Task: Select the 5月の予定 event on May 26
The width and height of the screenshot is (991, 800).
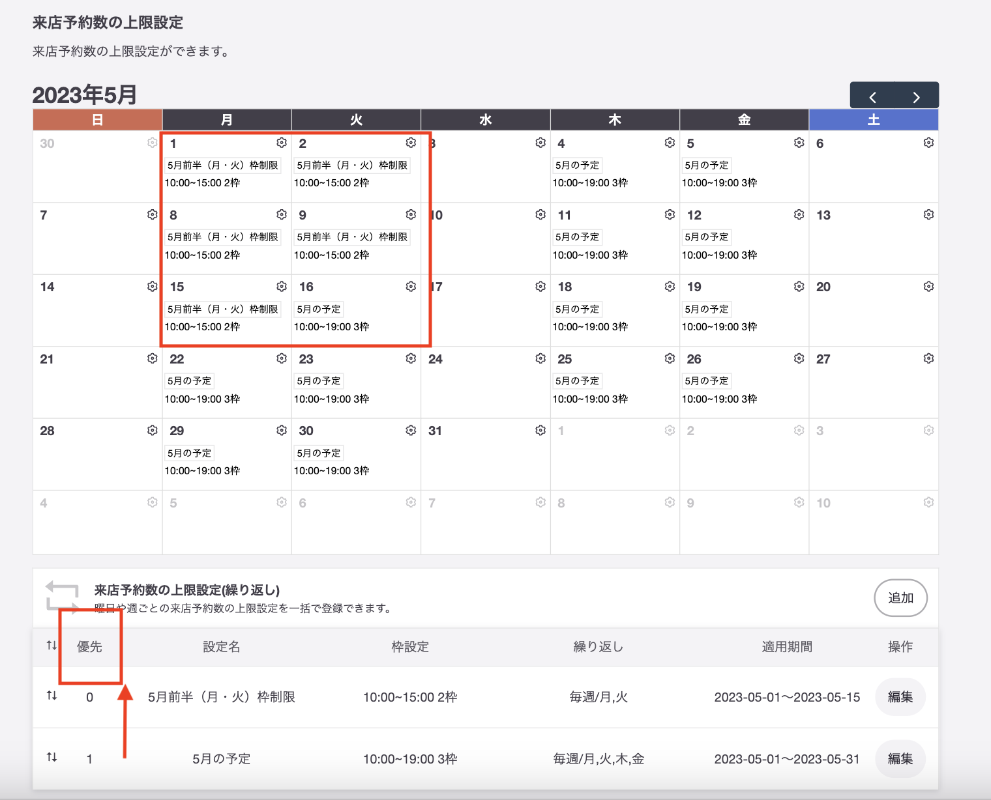Action: pos(707,381)
